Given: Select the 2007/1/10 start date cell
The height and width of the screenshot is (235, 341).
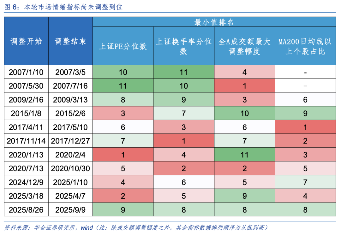Looking at the screenshot, I should (x=26, y=72).
